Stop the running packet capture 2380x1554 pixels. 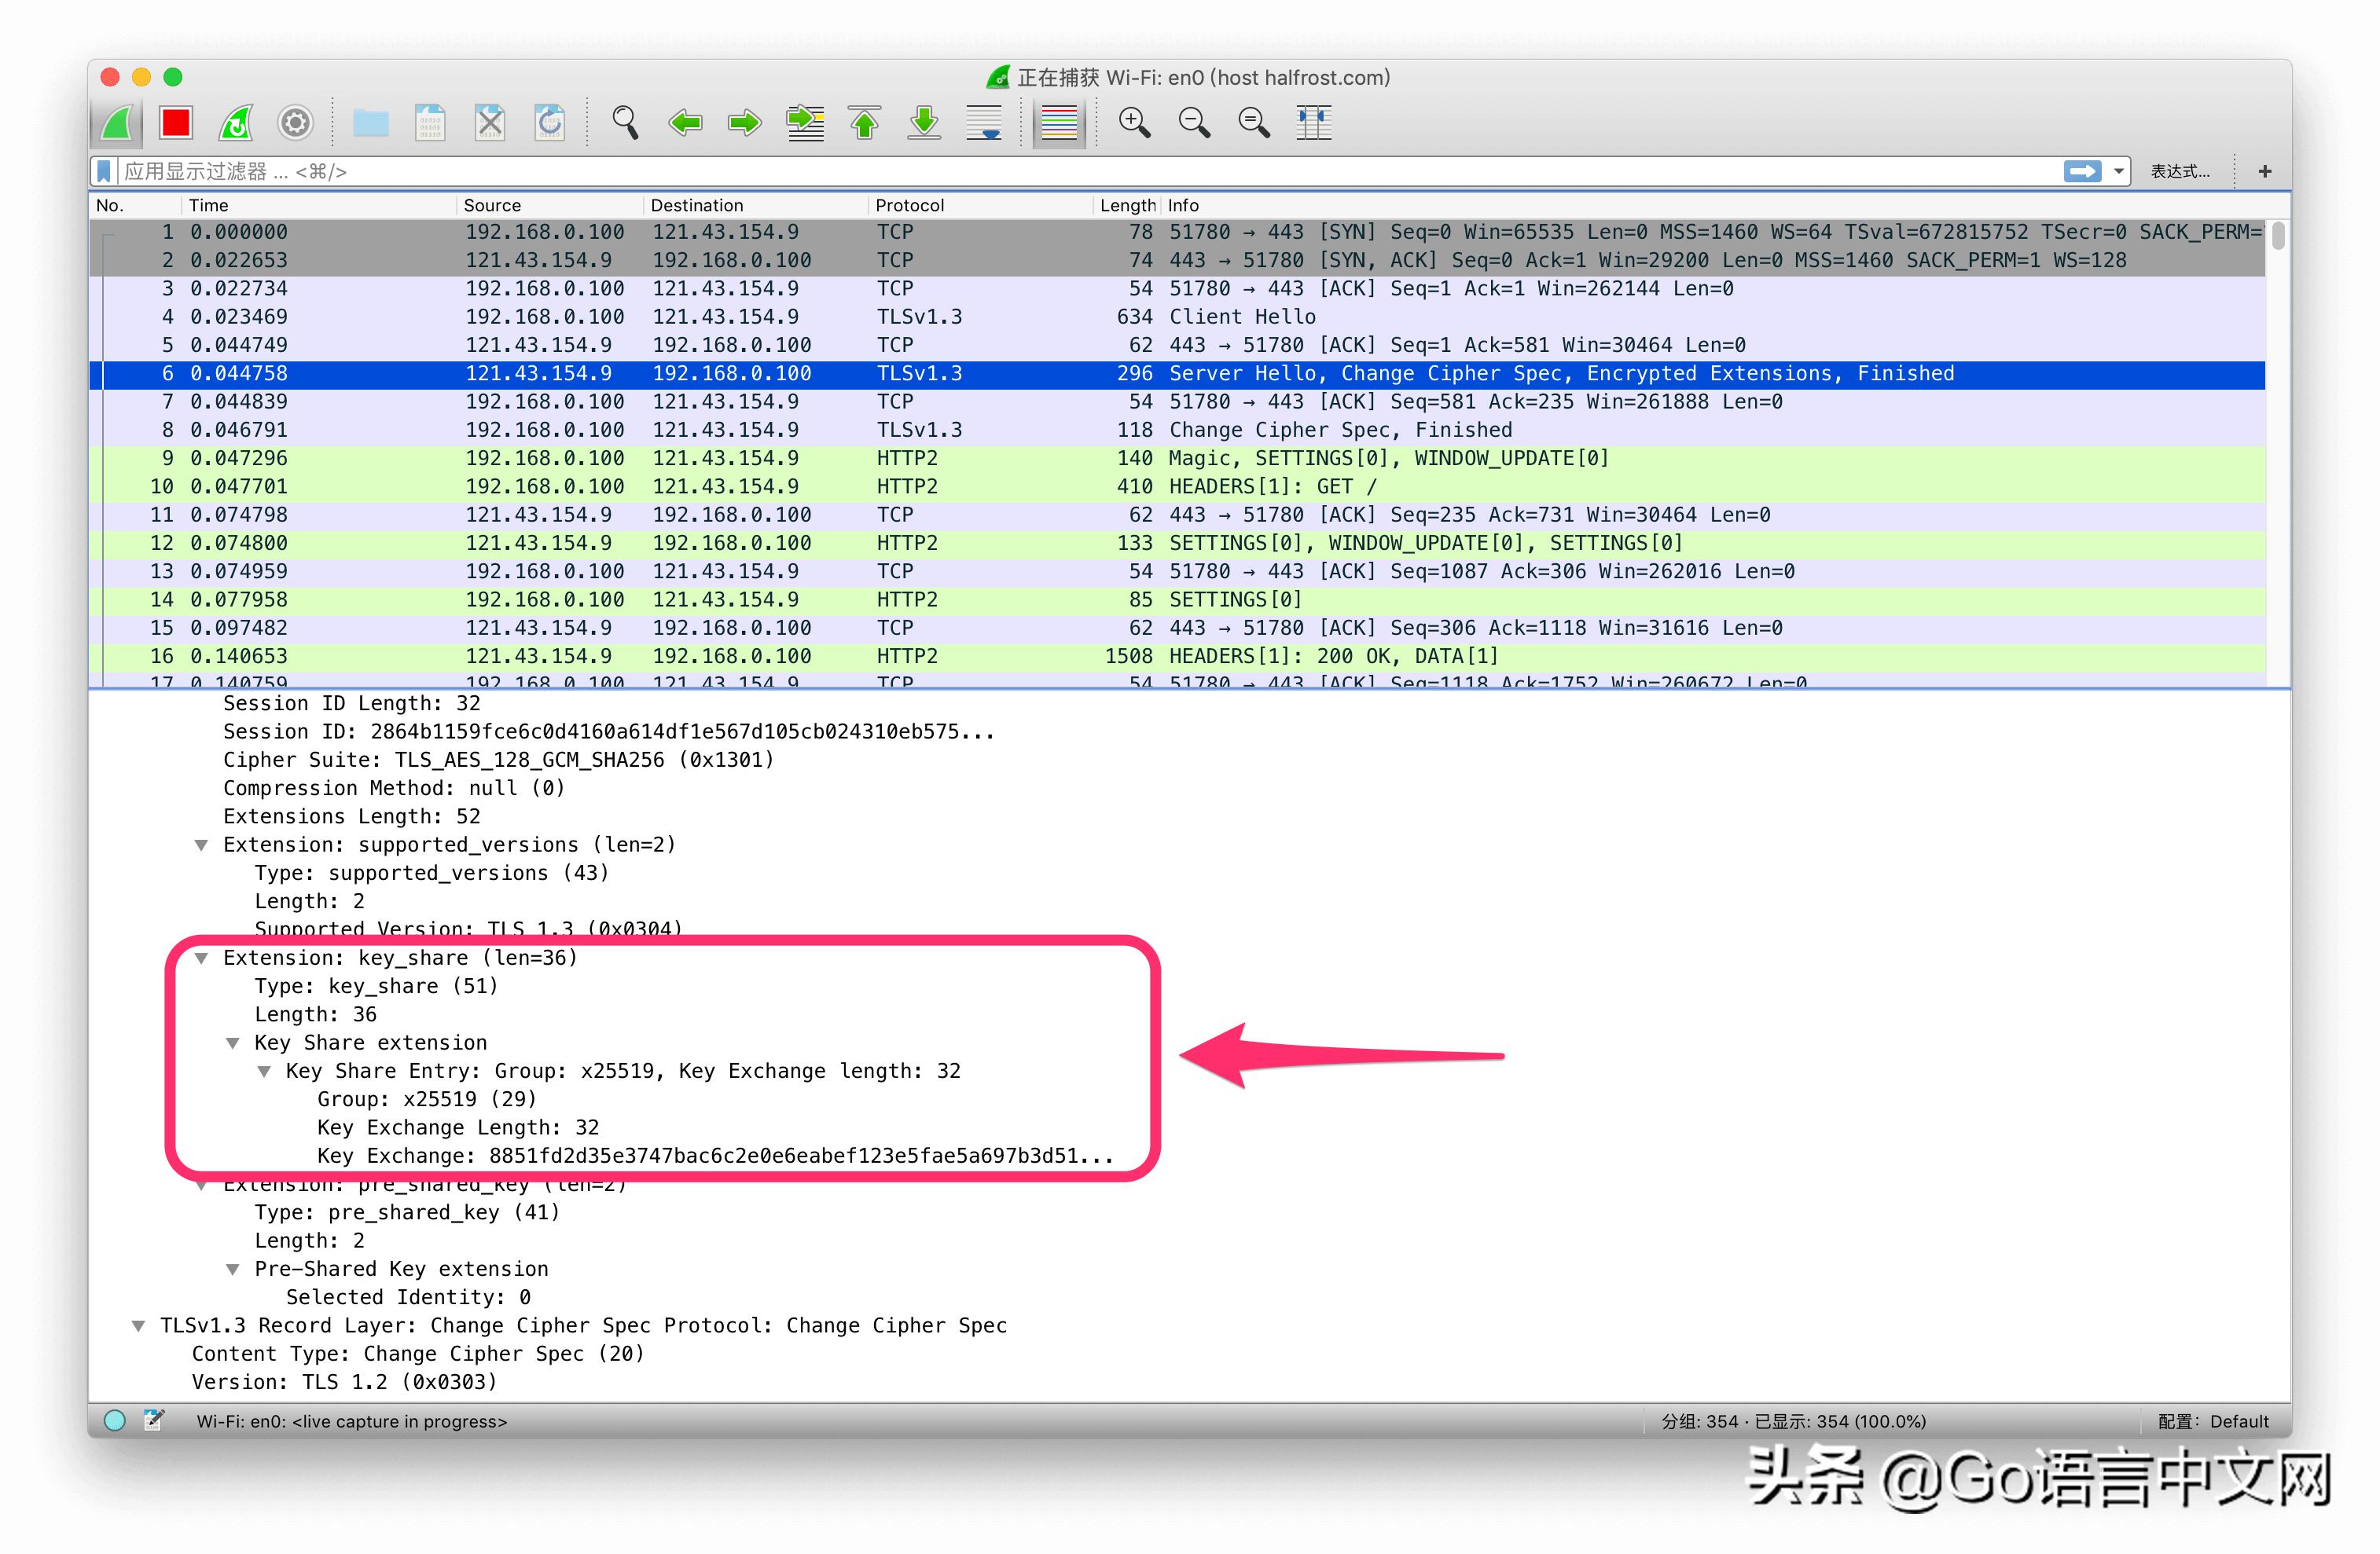176,123
